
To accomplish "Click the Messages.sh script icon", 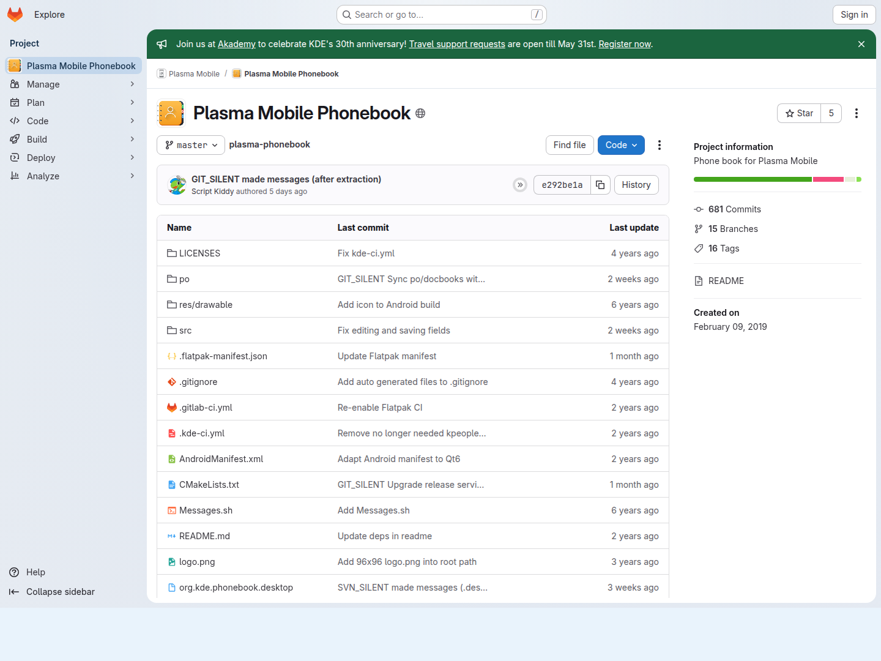I will click(172, 510).
